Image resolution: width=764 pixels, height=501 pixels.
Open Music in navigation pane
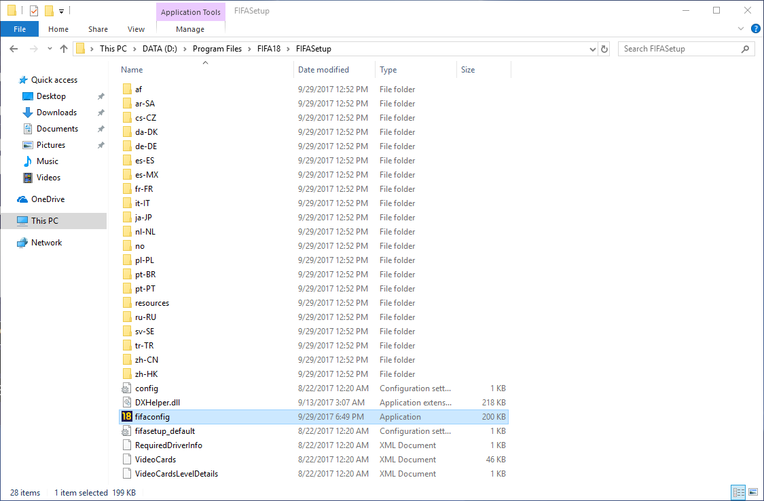[x=48, y=161]
